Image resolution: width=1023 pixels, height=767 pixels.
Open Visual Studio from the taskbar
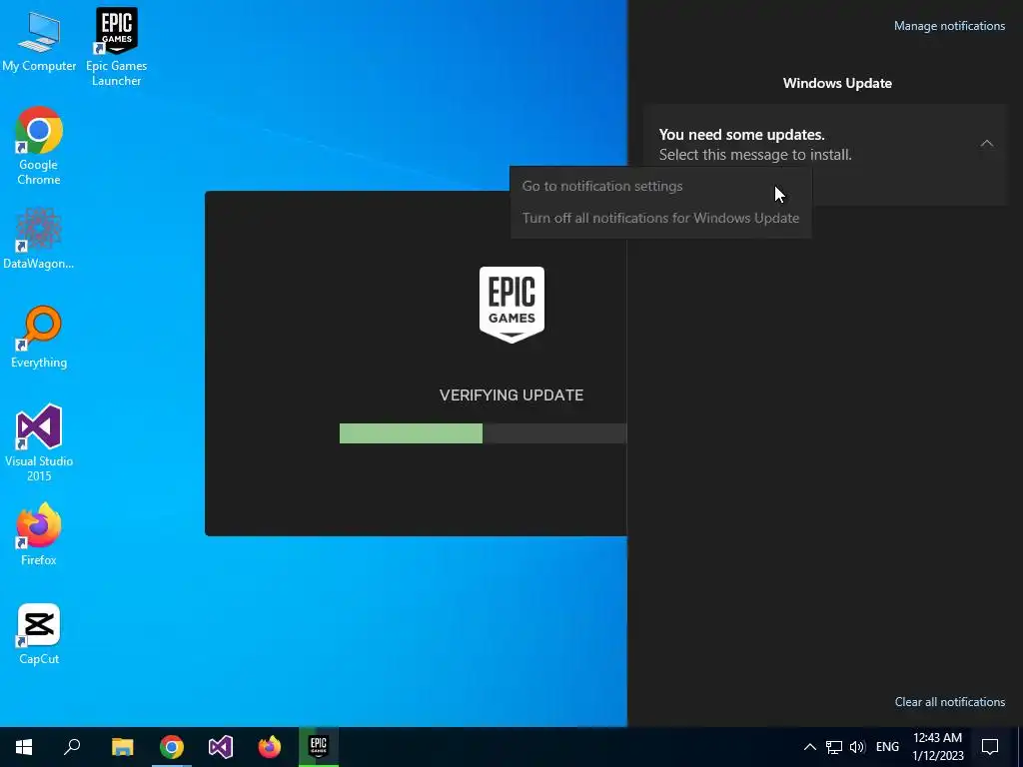(x=221, y=747)
